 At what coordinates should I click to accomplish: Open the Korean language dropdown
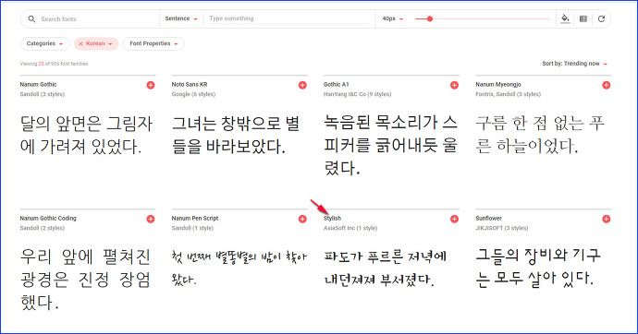99,43
